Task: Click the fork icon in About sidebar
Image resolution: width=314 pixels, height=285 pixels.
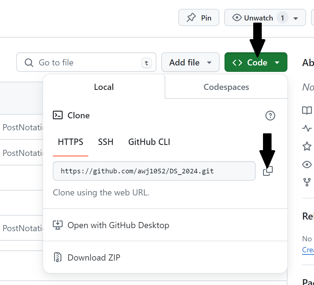Action: click(307, 182)
